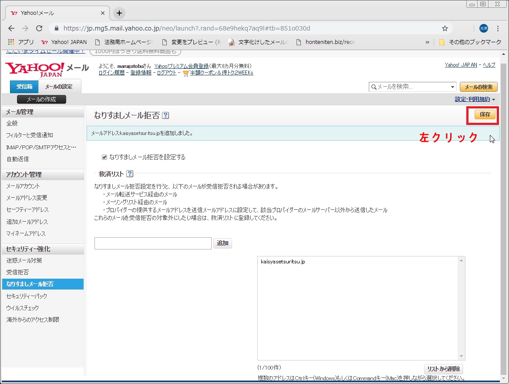
Task: Toggle the なりすましメール拒否を設定する checkbox
Action: point(104,157)
